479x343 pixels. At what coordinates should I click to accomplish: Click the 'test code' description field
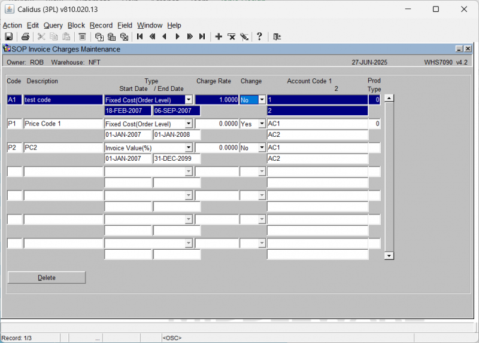pos(63,100)
